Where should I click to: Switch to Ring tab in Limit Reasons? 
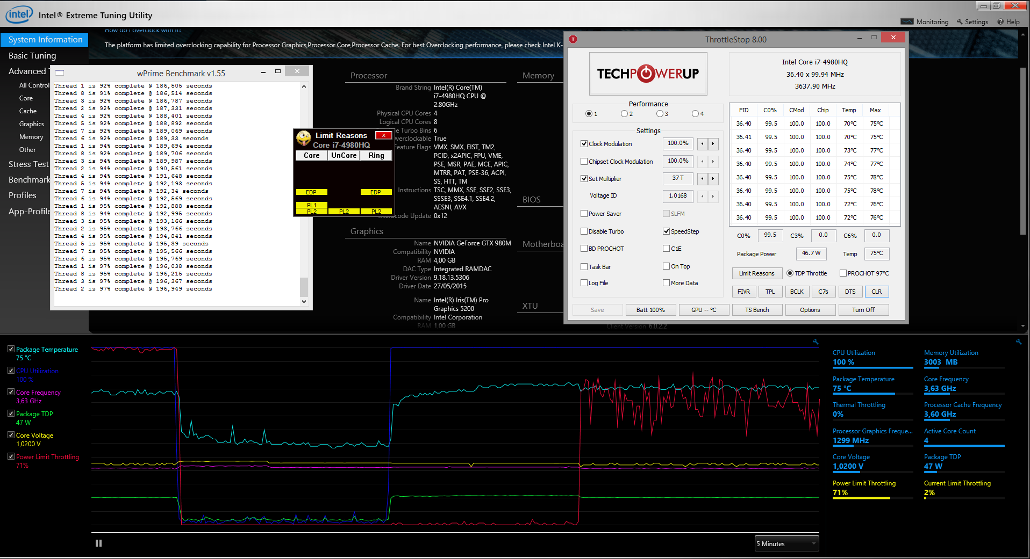(x=376, y=156)
